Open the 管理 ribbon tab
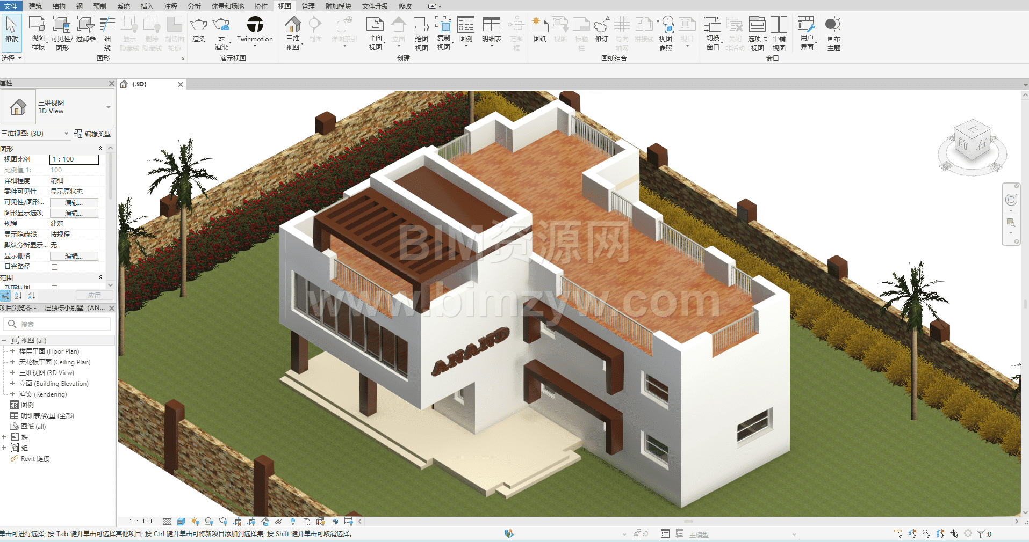This screenshot has width=1029, height=542. tap(308, 6)
